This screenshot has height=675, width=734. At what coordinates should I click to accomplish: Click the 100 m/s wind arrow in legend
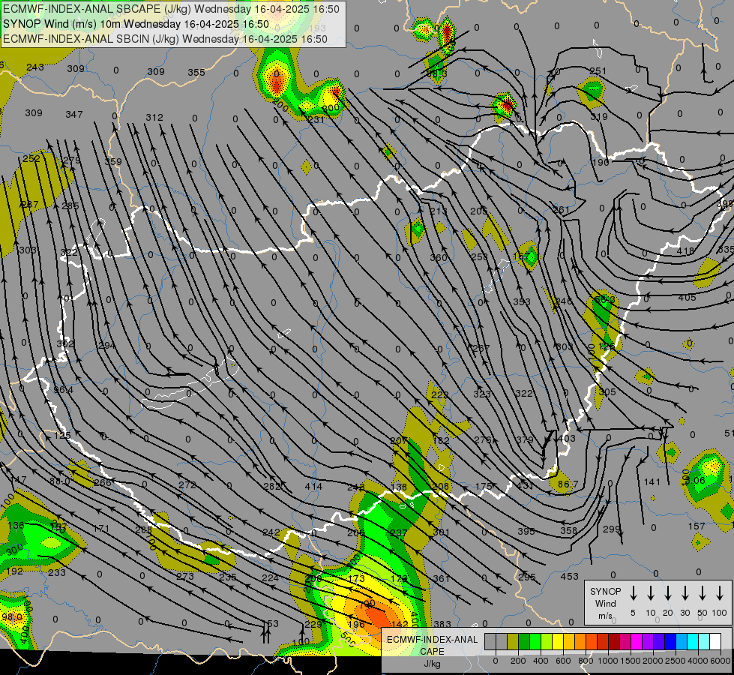(720, 592)
